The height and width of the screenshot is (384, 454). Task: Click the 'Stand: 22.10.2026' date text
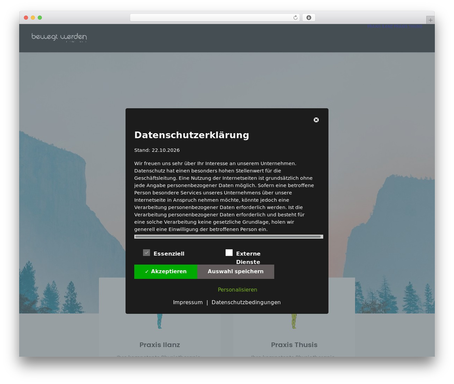(157, 150)
